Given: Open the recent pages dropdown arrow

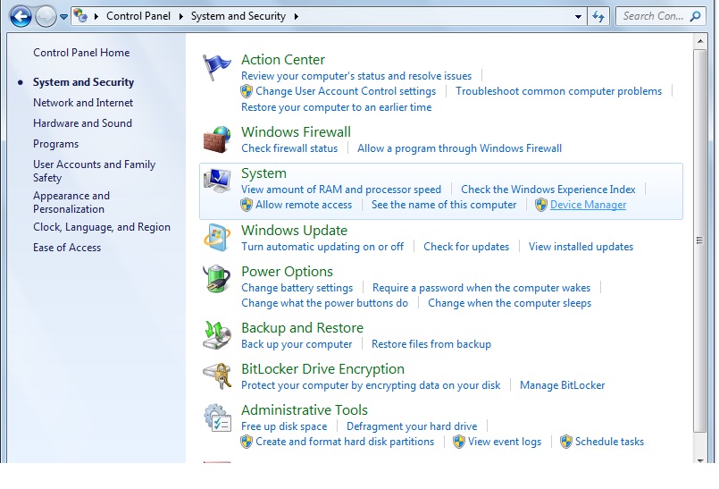Looking at the screenshot, I should click(63, 17).
